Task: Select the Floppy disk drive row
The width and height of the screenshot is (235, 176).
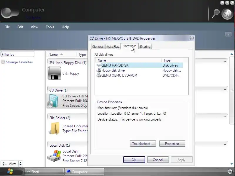Action: coord(139,70)
